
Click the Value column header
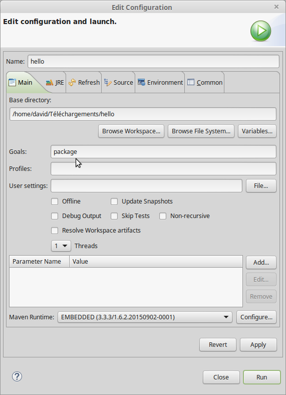156,262
